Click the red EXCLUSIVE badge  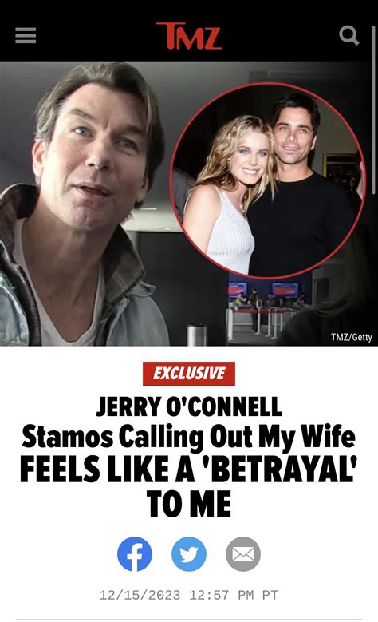click(189, 373)
